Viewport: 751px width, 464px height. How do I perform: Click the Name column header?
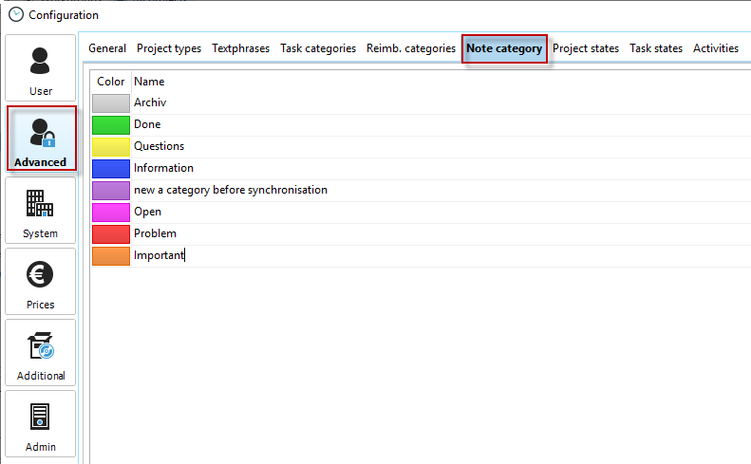(x=149, y=82)
